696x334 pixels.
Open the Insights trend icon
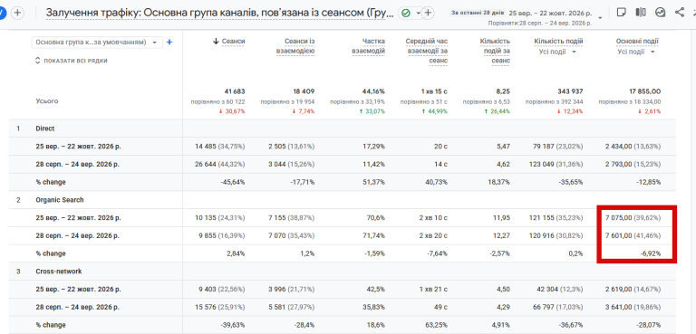[x=660, y=13]
